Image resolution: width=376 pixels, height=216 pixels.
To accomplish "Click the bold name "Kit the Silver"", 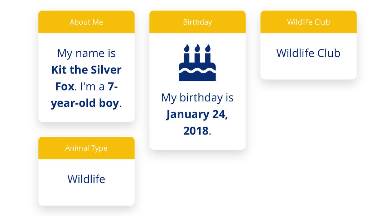I will (x=86, y=70).
